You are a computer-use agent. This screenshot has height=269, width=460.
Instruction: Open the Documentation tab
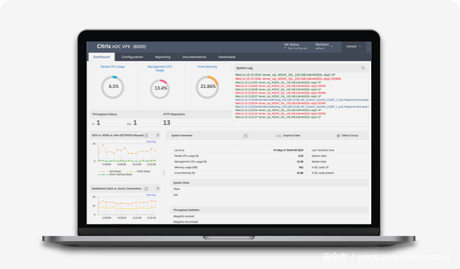click(x=194, y=57)
